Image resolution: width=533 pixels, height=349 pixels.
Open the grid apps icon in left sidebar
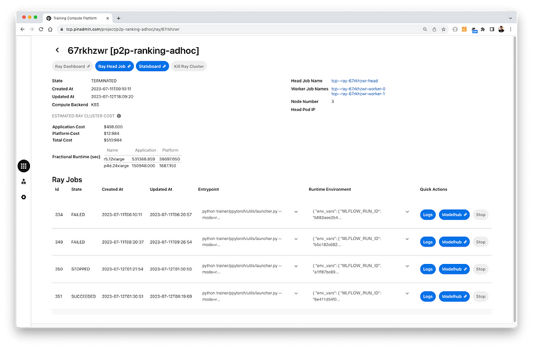pyautogui.click(x=23, y=166)
